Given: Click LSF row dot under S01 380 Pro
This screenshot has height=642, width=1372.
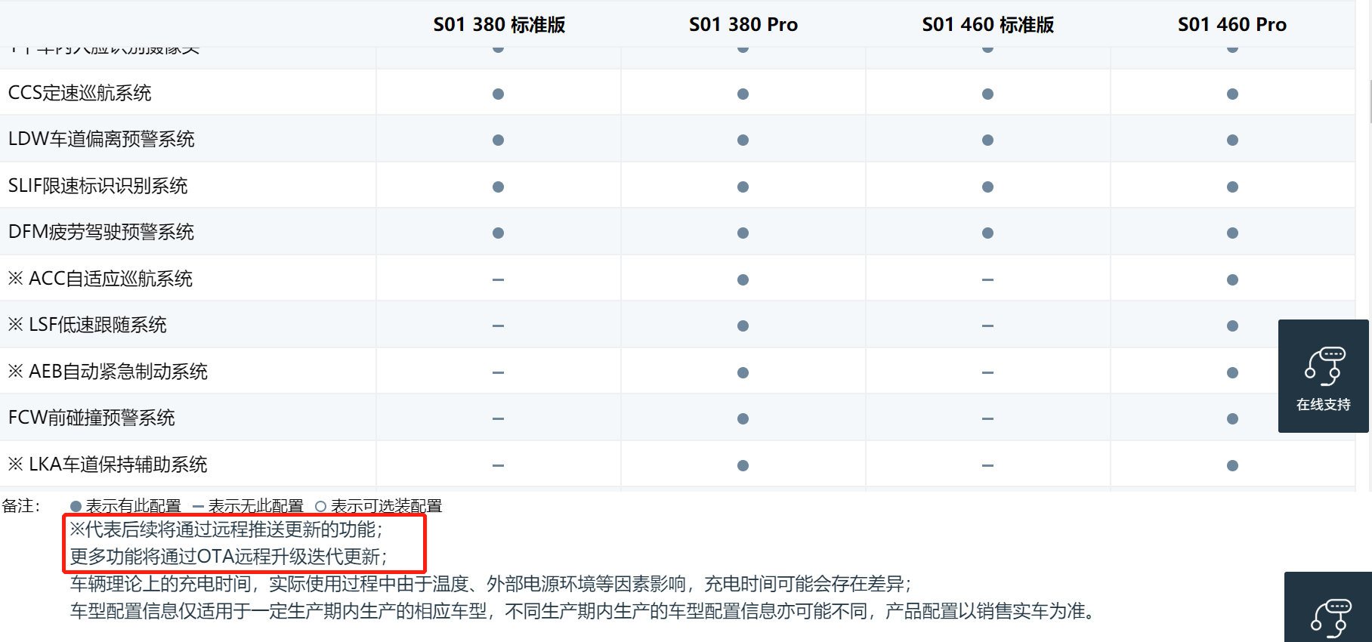Looking at the screenshot, I should point(743,326).
